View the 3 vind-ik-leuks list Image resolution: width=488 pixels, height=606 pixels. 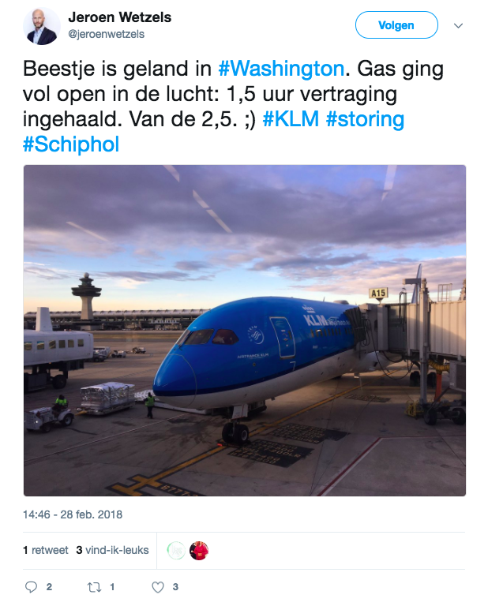point(113,550)
